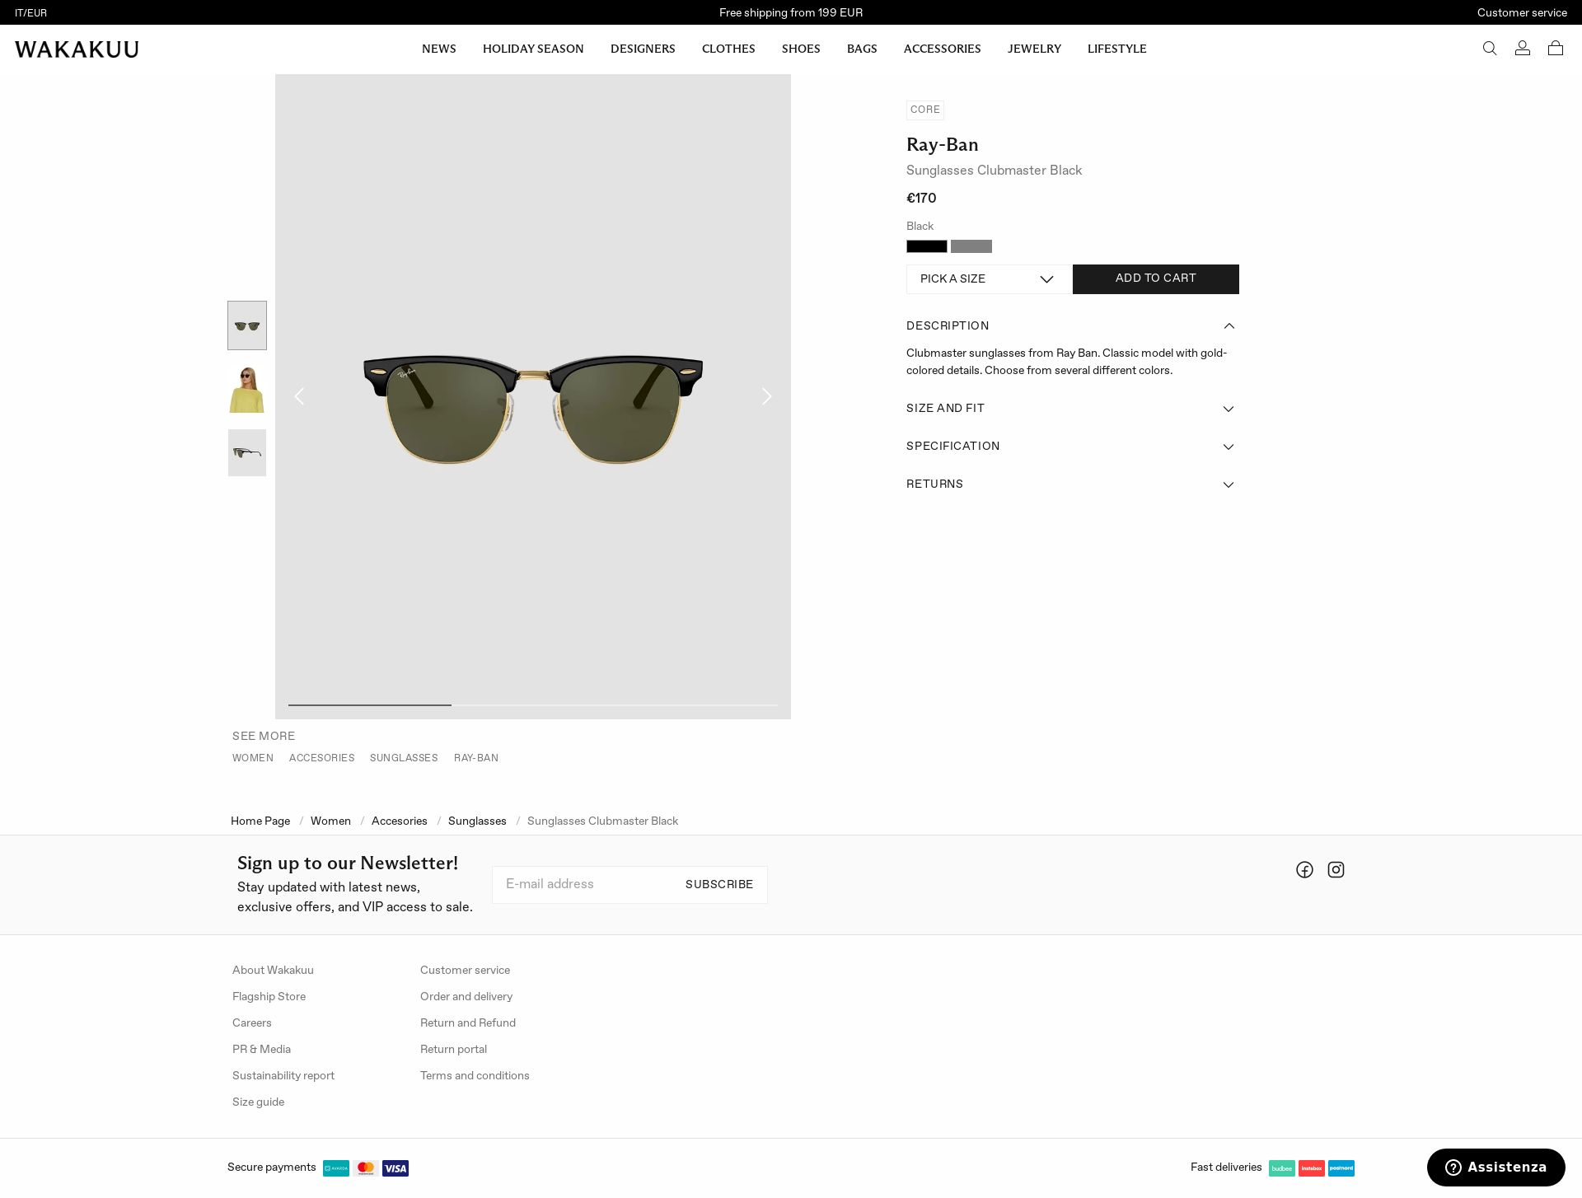The width and height of the screenshot is (1582, 1198).
Task: View the model wearing sunglasses thumbnail
Action: point(247,389)
